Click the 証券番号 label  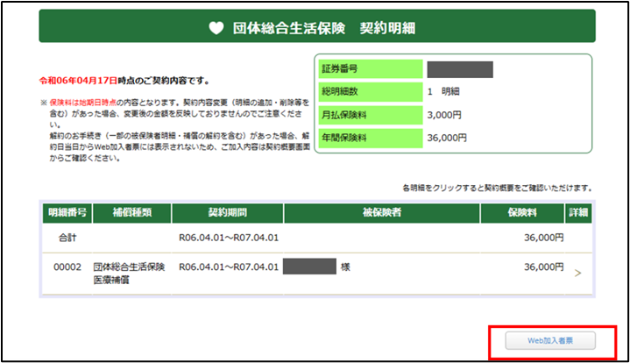click(341, 69)
